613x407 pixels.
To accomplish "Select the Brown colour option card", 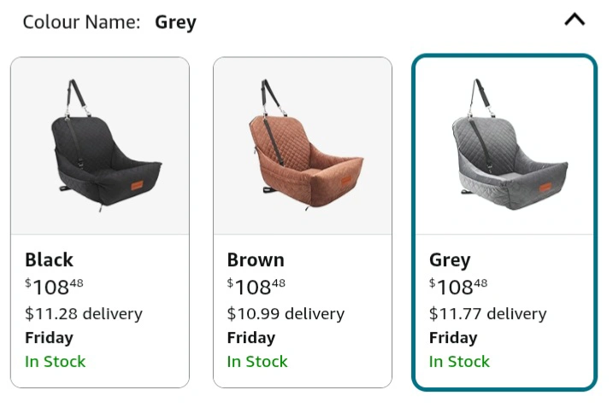I will pyautogui.click(x=302, y=222).
